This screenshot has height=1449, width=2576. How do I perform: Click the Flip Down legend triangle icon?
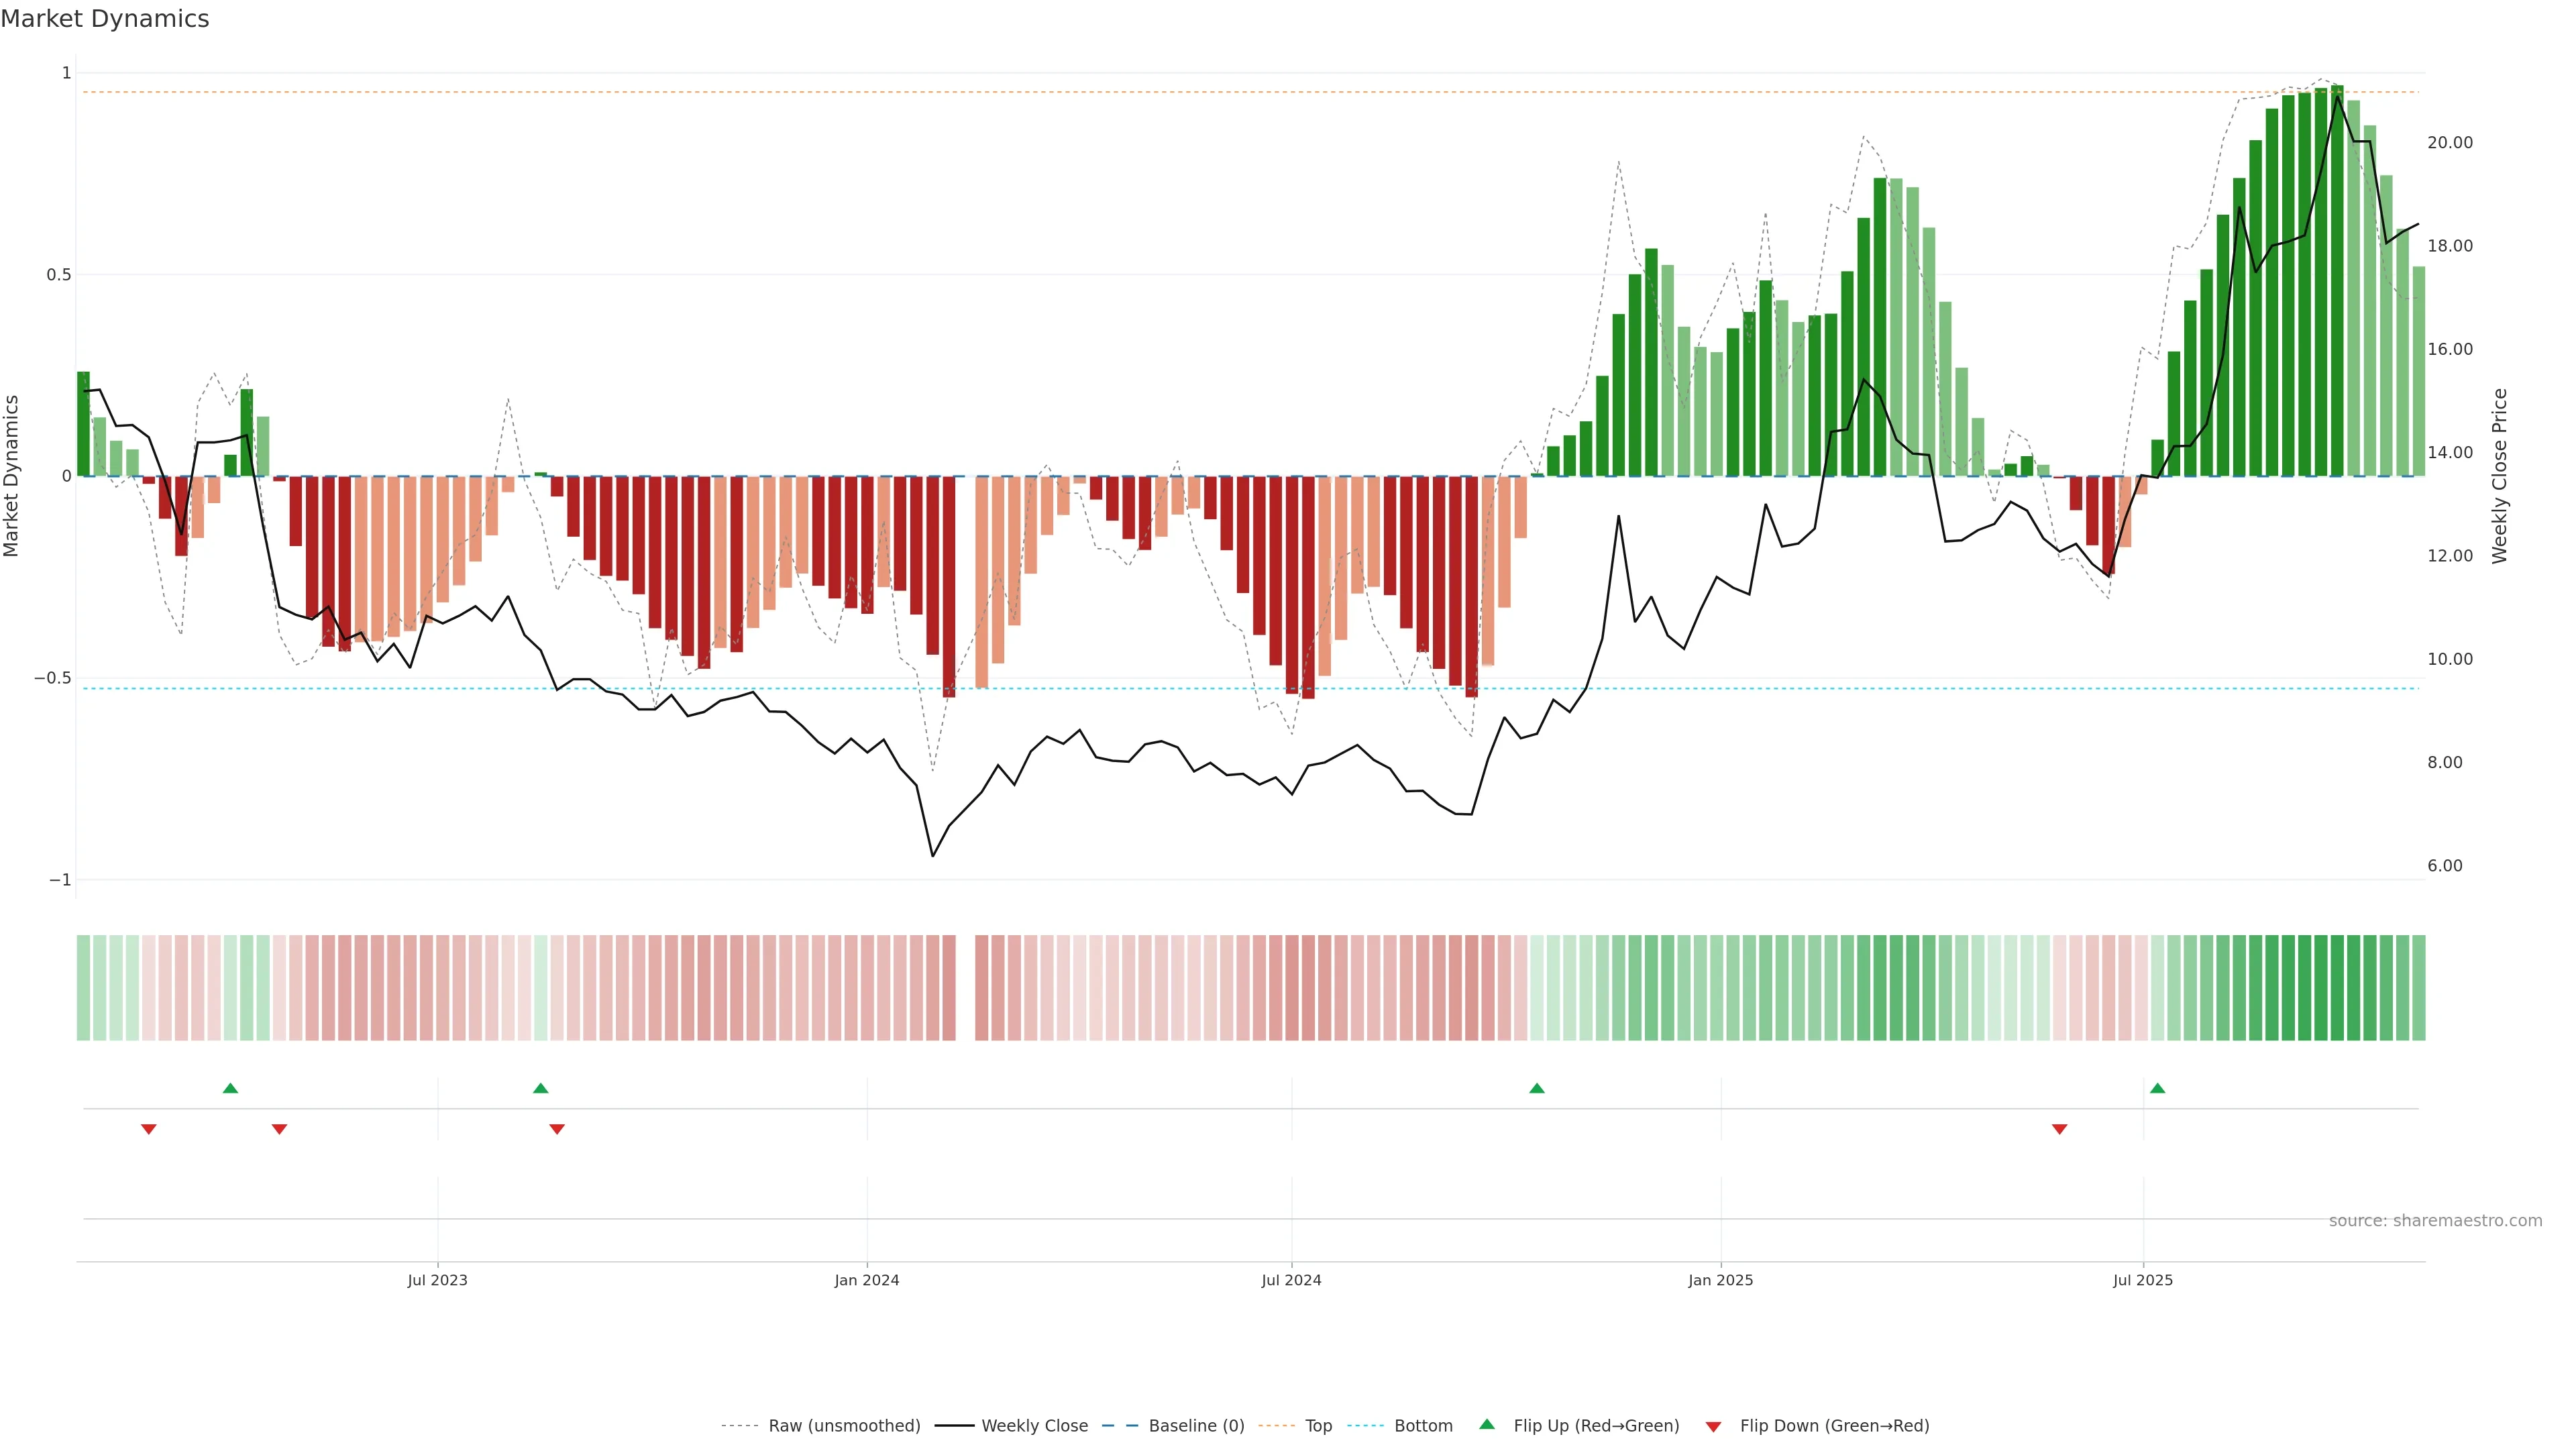click(1713, 1426)
